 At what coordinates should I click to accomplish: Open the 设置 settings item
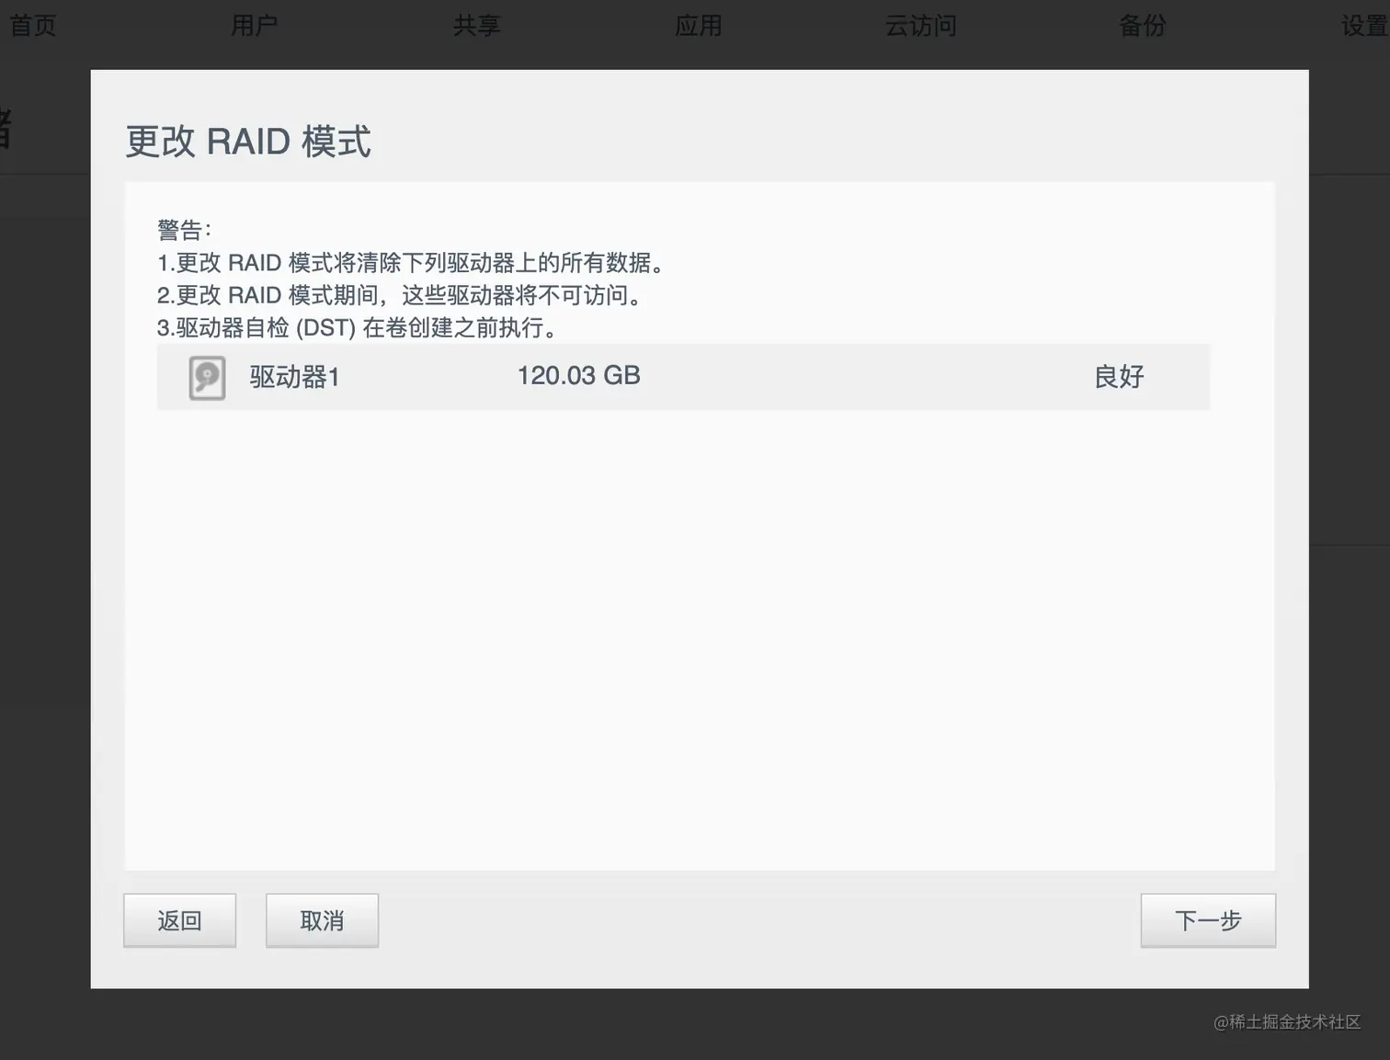tap(1362, 26)
